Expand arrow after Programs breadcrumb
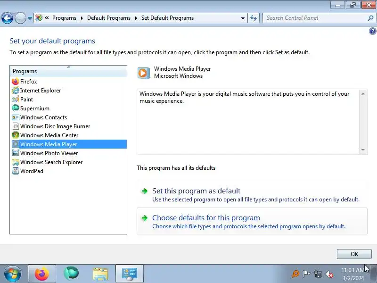 82,18
